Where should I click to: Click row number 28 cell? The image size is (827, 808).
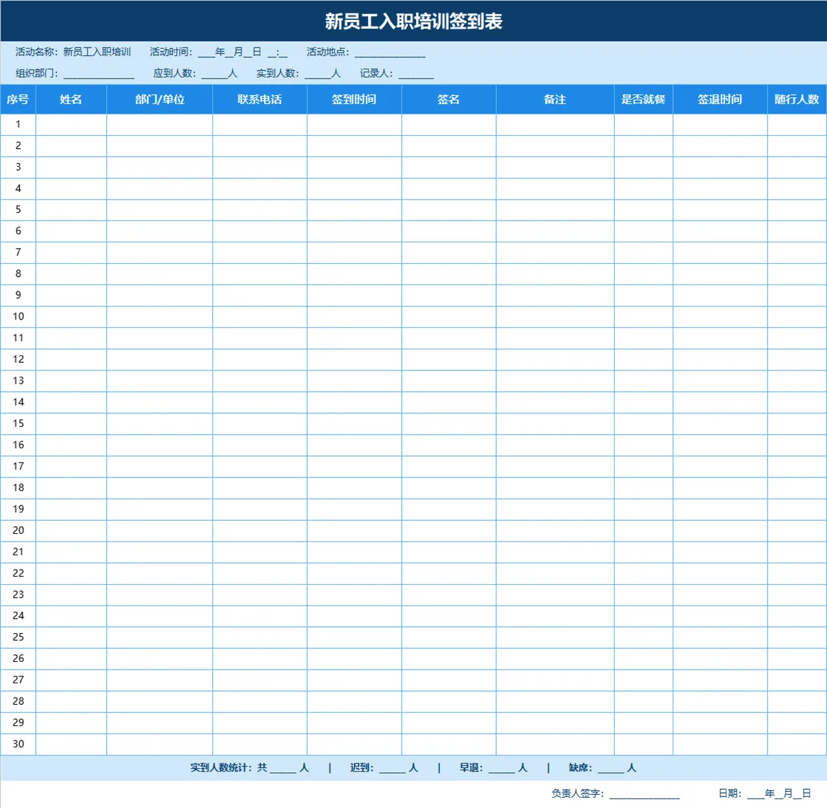pos(18,701)
